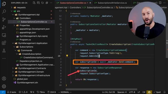
Task: Open the Manage settings gear
Action: (x=4, y=86)
